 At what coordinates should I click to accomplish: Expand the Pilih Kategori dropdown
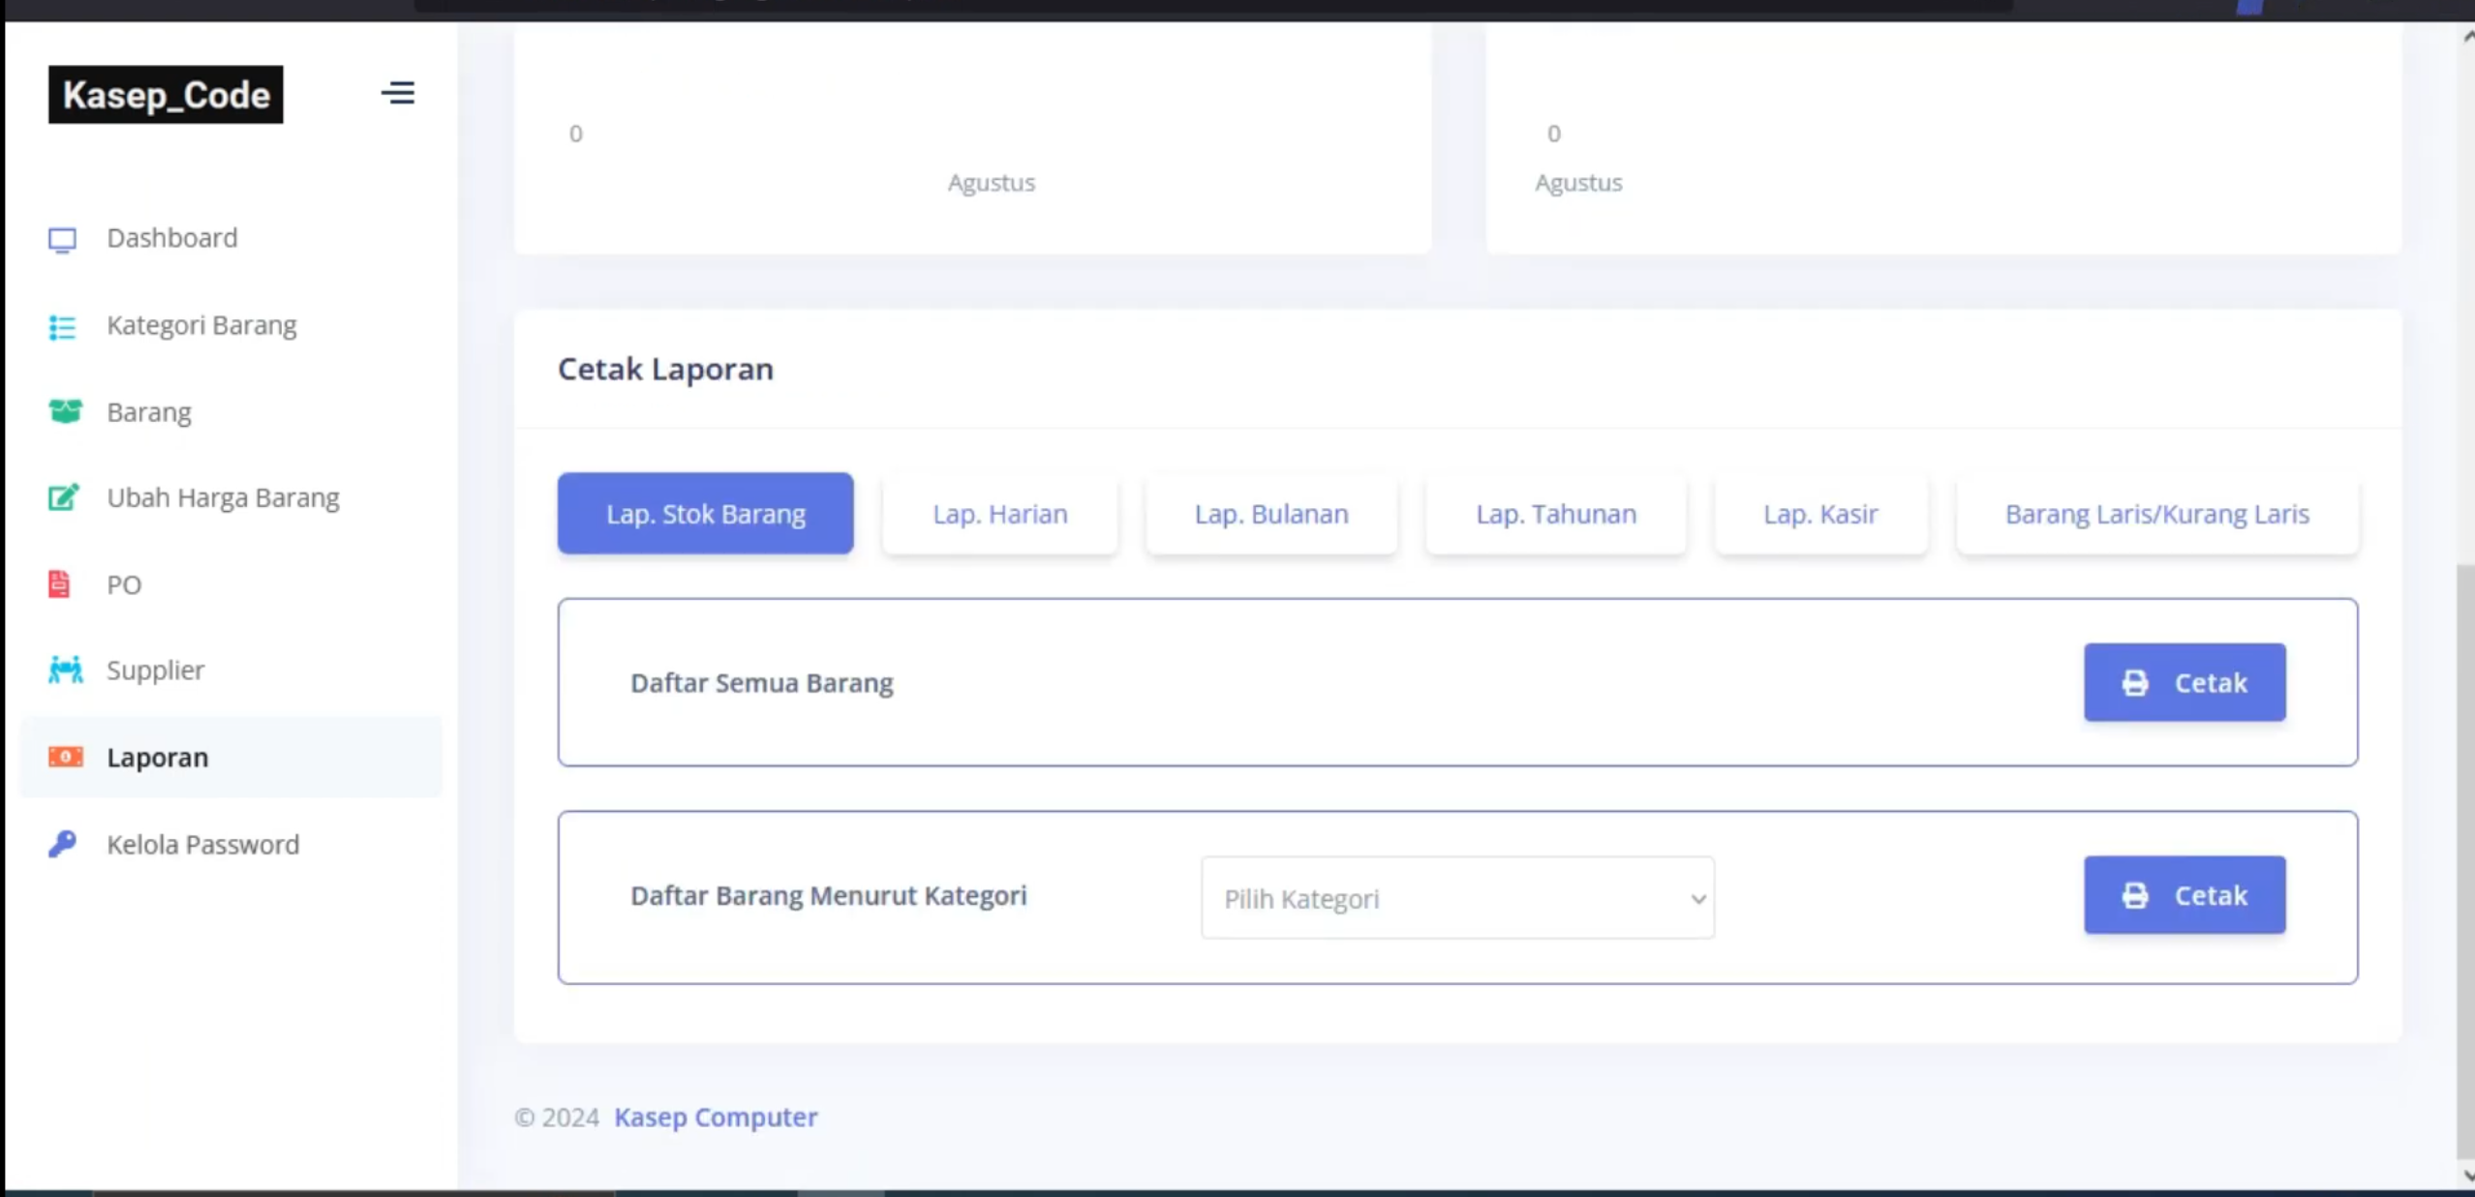[x=1457, y=898]
